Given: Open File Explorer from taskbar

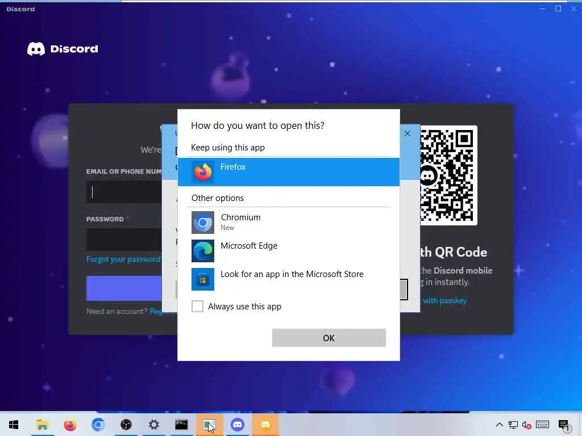Looking at the screenshot, I should [x=42, y=425].
